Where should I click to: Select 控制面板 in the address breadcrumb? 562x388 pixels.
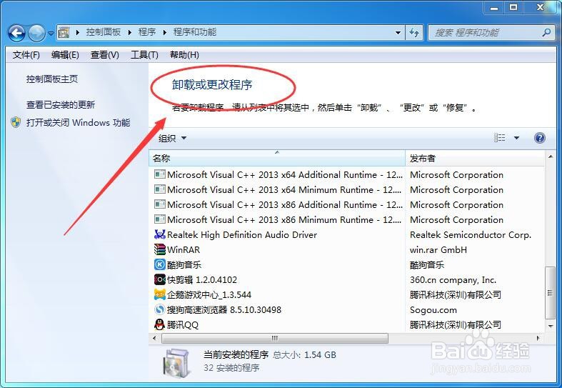tap(104, 32)
